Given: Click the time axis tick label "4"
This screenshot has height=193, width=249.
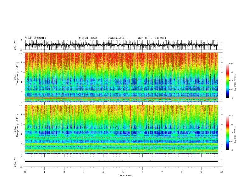Looking at the screenshot, I should [103, 172].
